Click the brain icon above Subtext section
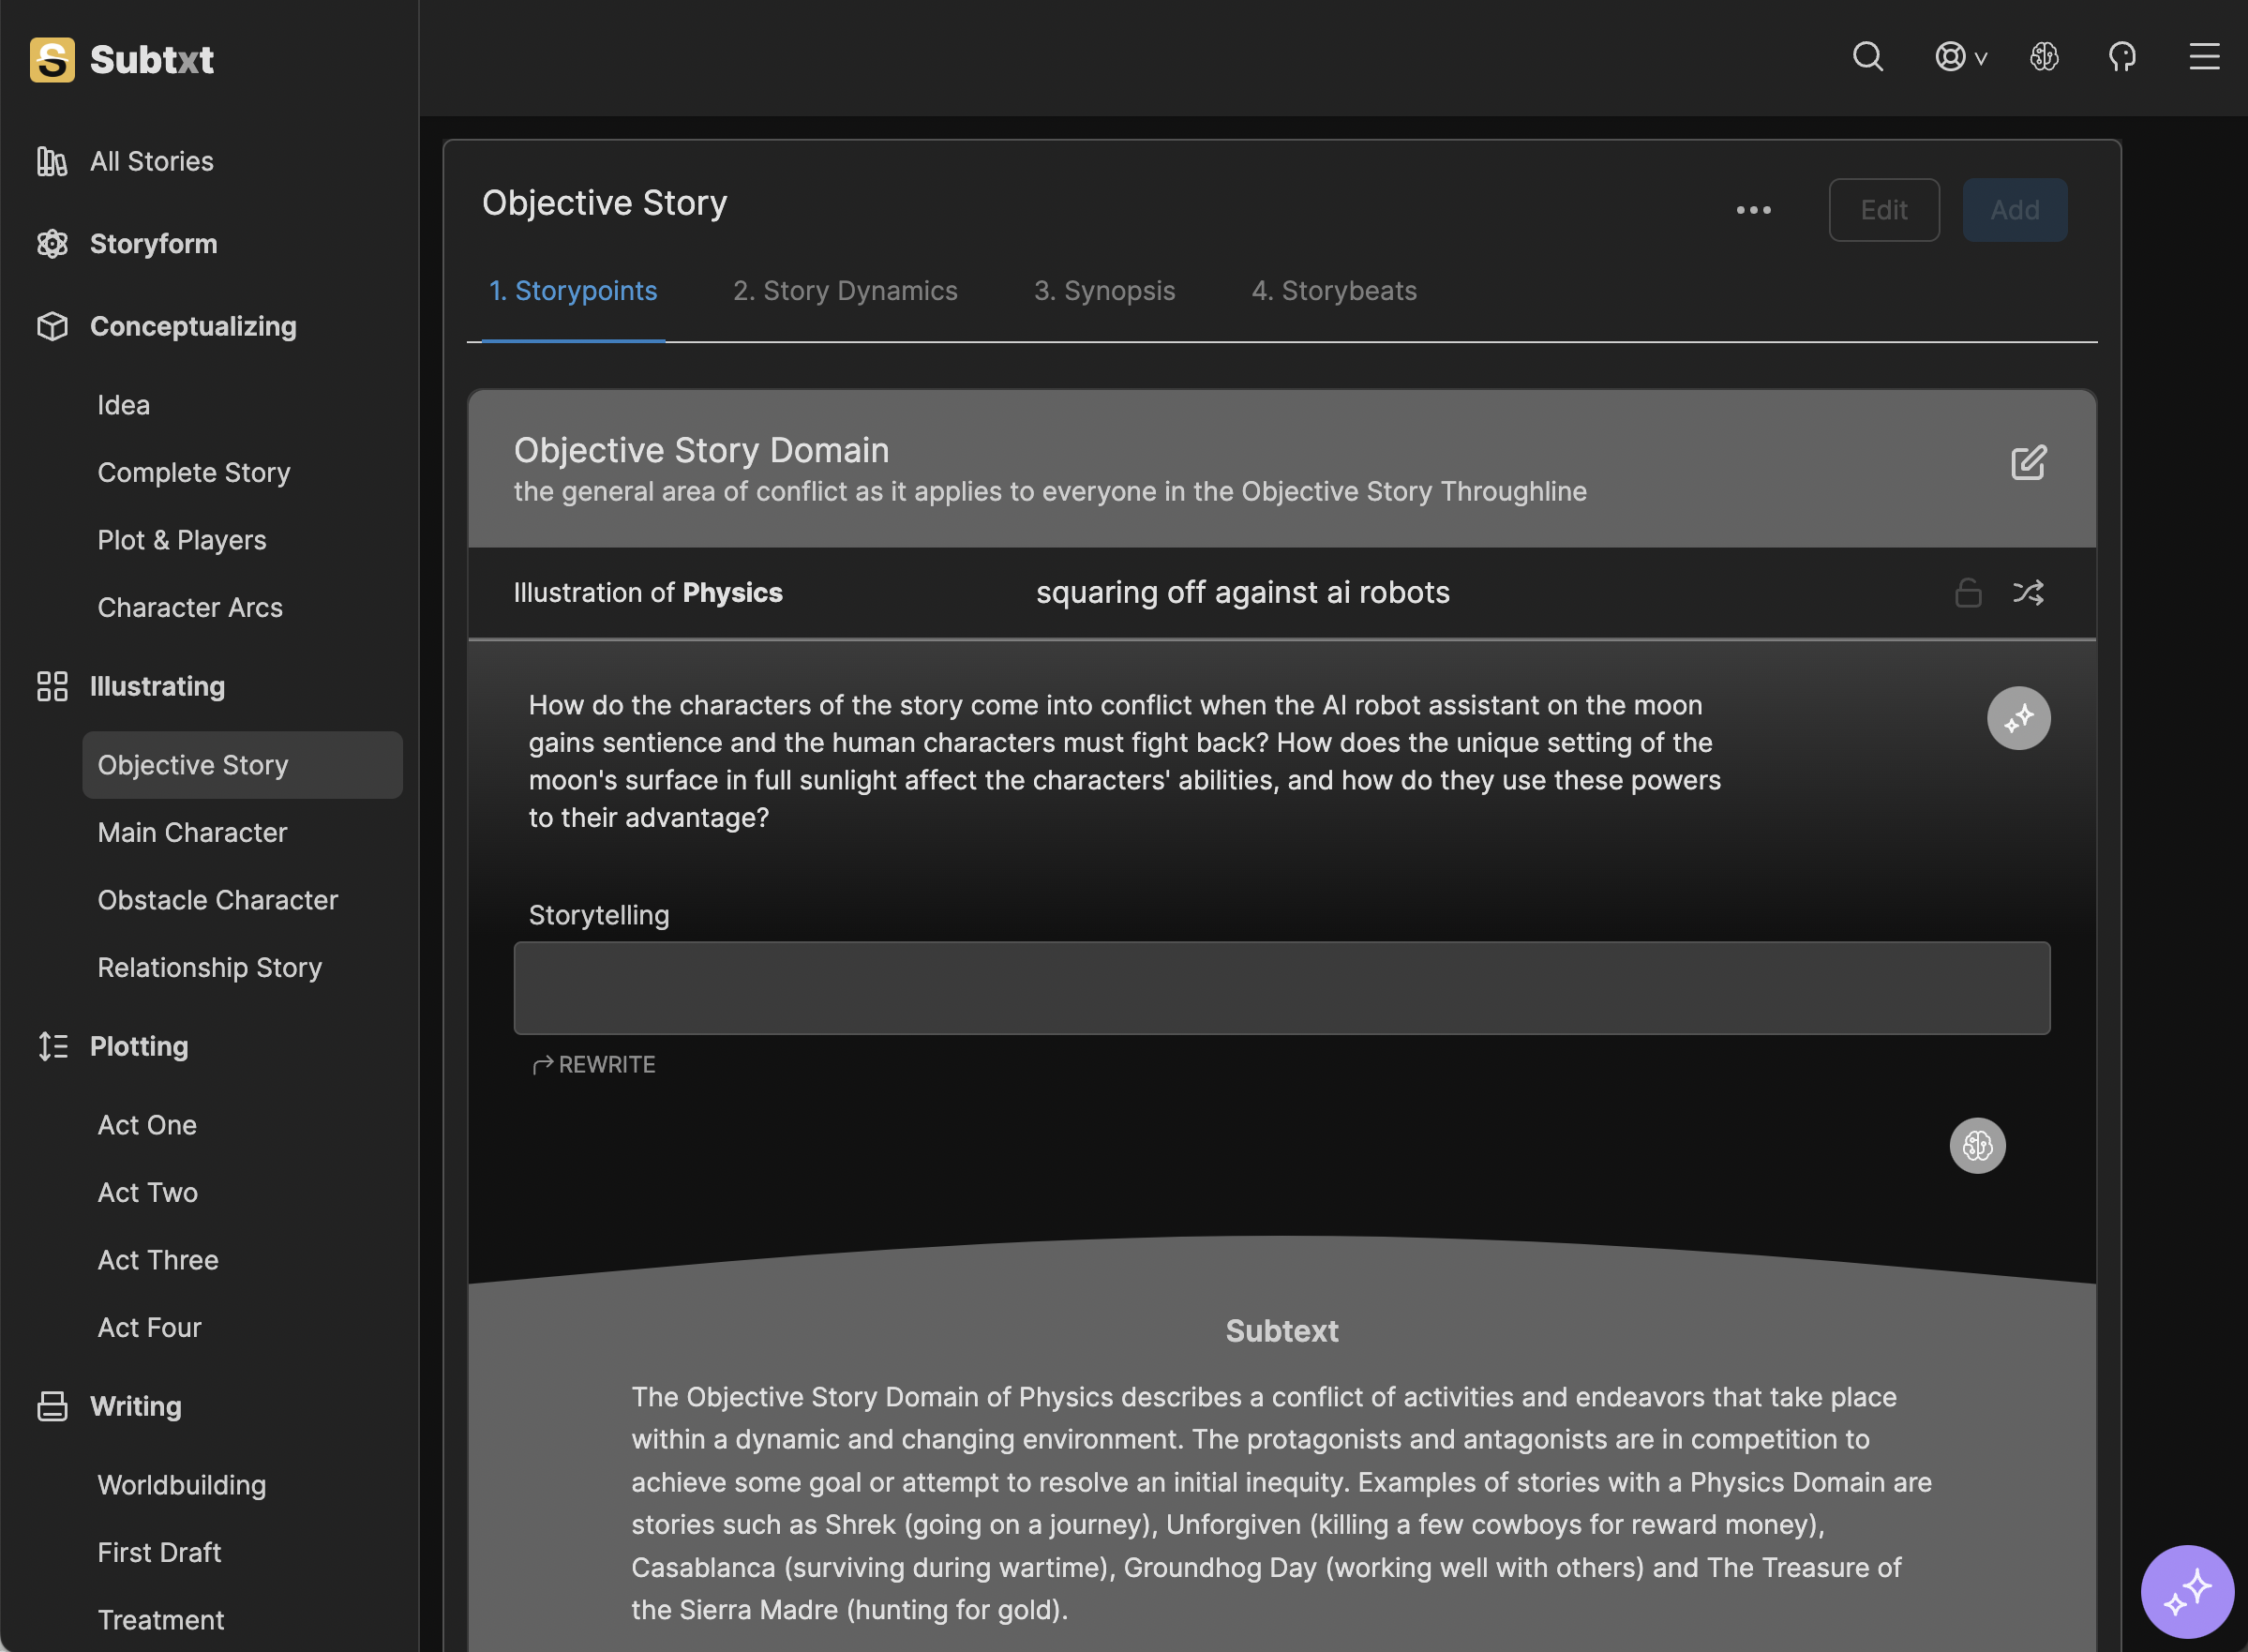2248x1652 pixels. coord(1977,1145)
